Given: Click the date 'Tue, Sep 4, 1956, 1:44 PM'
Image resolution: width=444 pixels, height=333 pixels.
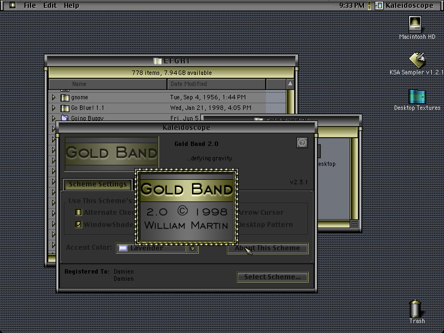Looking at the screenshot, I should click(208, 98).
